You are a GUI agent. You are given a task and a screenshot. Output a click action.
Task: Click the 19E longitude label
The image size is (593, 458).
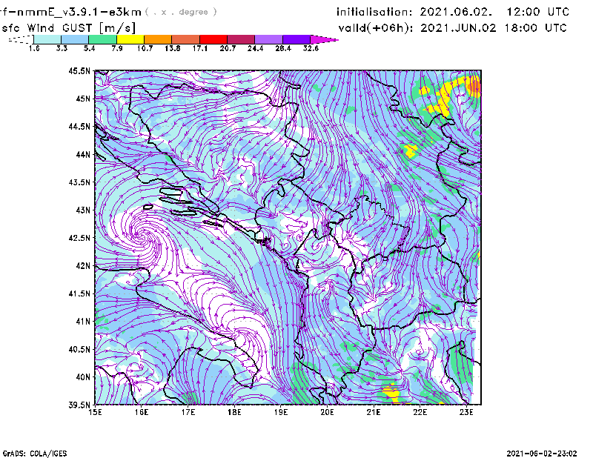click(281, 412)
